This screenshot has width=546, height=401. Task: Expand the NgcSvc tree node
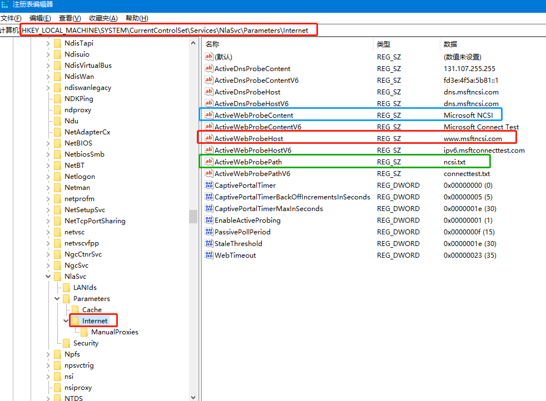click(48, 265)
